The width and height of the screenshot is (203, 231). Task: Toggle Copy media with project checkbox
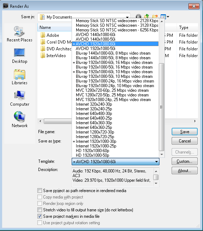point(40,197)
